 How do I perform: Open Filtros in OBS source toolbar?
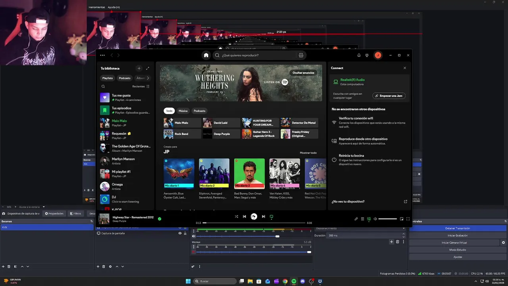[75, 213]
